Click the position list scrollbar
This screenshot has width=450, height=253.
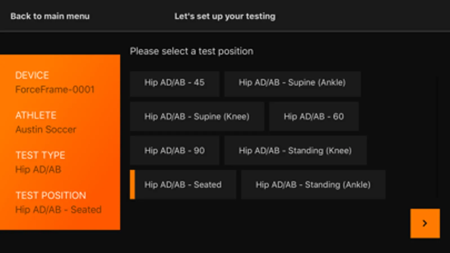[x=437, y=138]
